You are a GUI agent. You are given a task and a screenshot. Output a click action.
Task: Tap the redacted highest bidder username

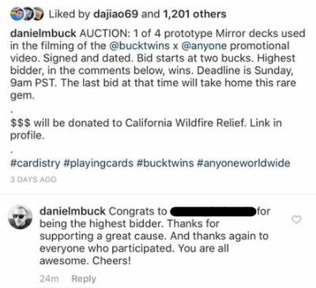click(x=213, y=211)
